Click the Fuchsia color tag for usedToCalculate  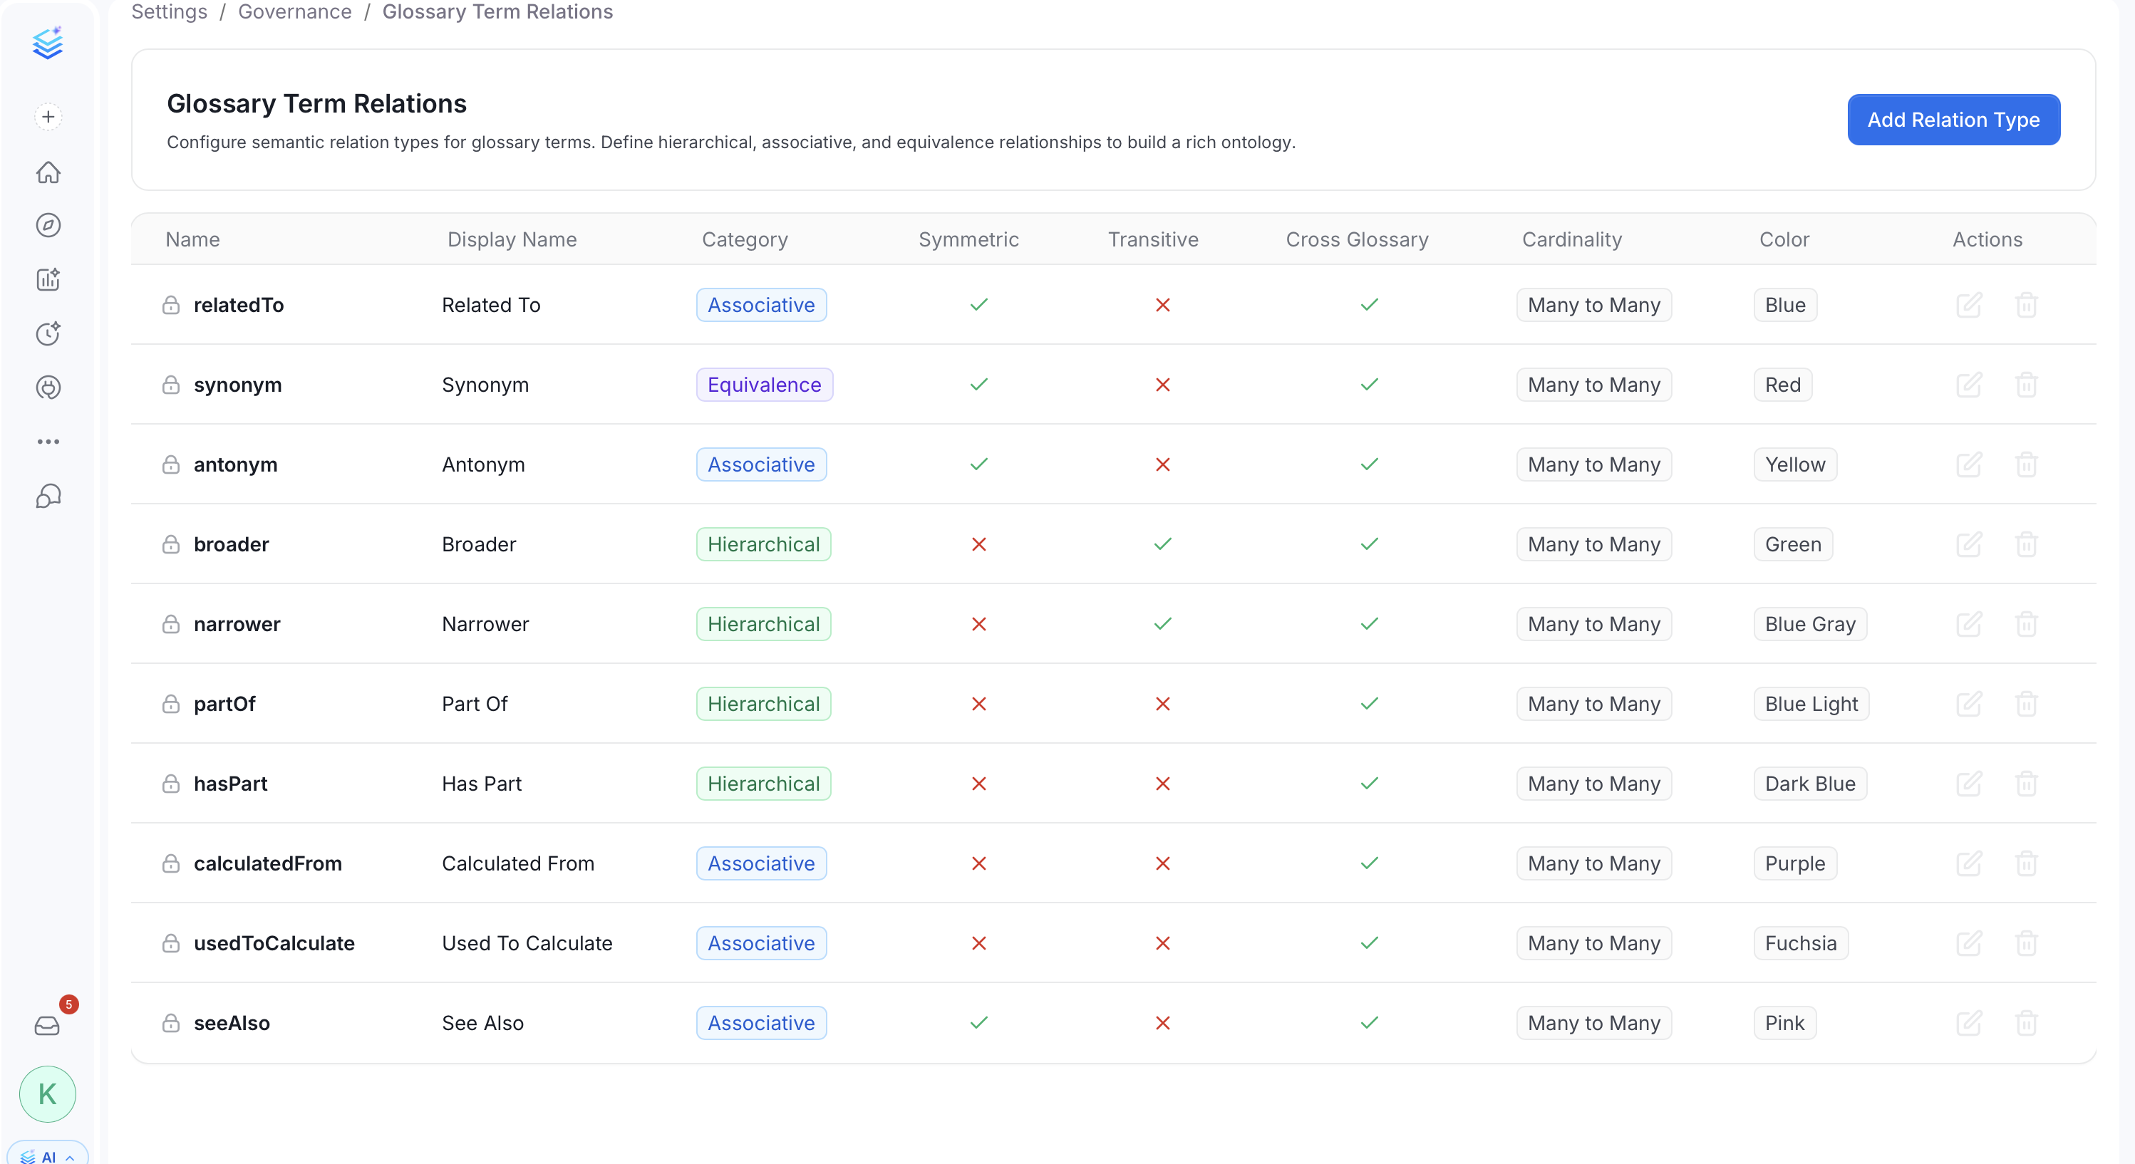1800,942
